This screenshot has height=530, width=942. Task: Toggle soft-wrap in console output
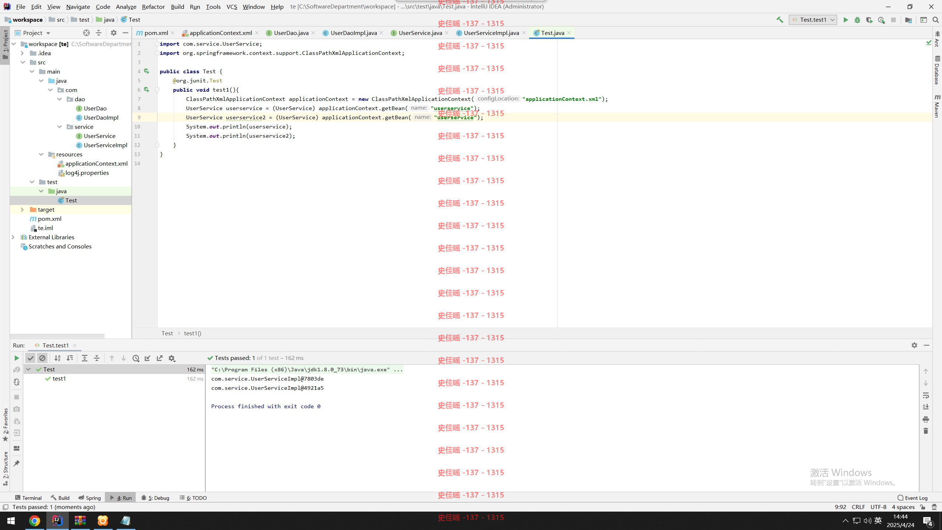[926, 396]
